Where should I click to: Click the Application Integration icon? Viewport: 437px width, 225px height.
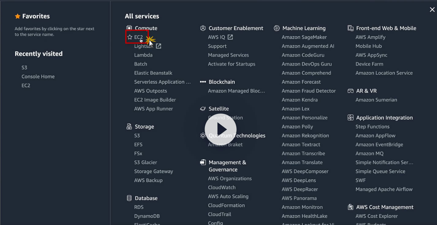click(351, 118)
